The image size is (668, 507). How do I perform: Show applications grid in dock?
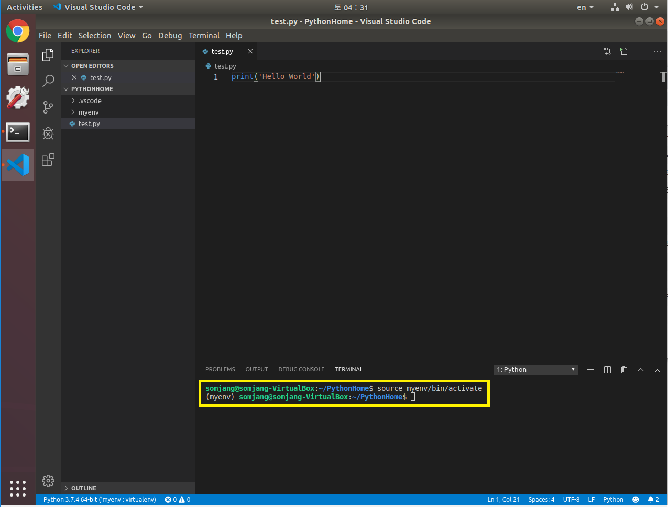[x=18, y=489]
